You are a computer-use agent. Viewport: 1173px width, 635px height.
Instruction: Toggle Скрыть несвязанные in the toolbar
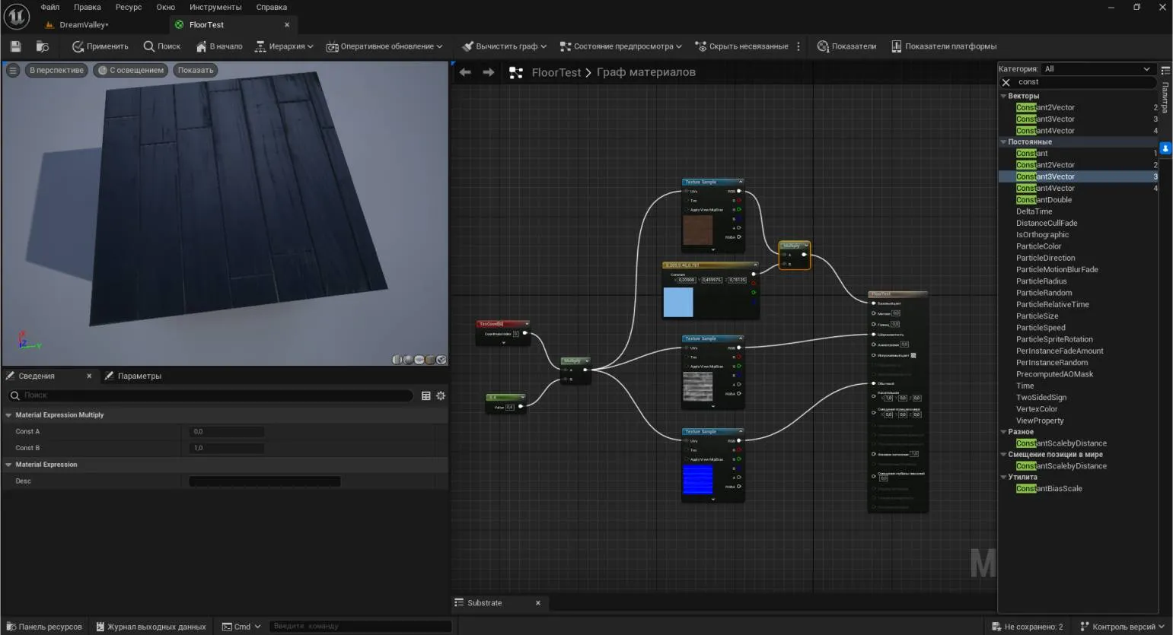coord(741,46)
